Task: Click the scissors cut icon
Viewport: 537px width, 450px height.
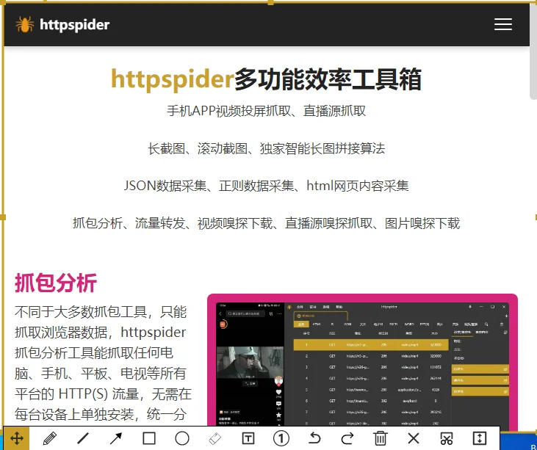Action: (447, 438)
